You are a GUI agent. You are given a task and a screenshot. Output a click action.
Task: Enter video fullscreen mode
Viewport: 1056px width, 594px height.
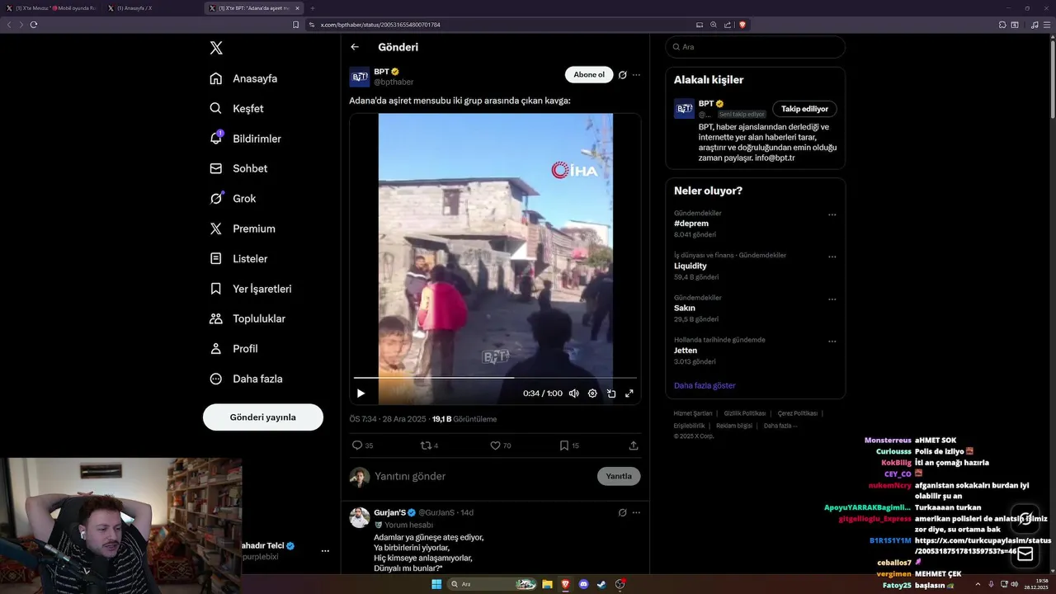click(x=629, y=394)
